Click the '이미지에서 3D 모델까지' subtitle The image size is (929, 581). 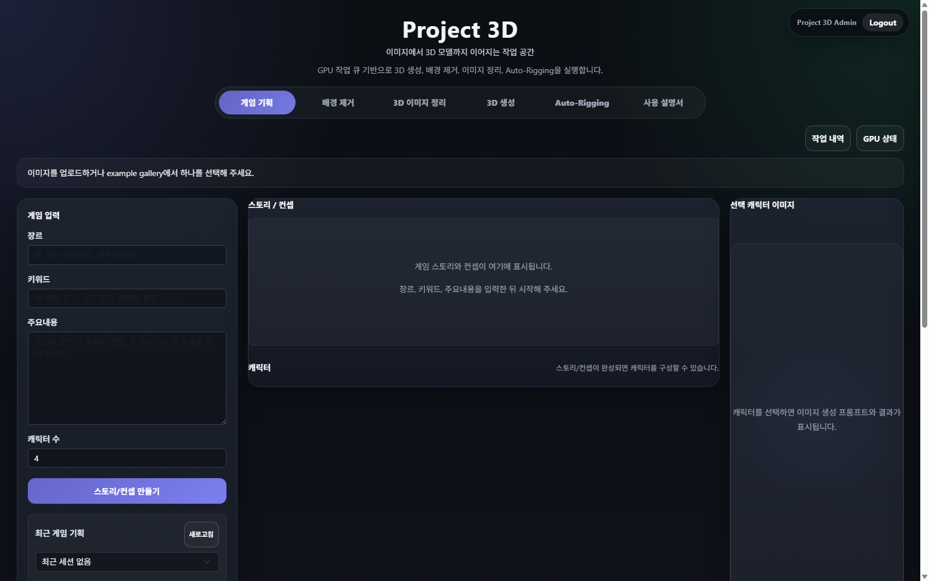pyautogui.click(x=460, y=52)
